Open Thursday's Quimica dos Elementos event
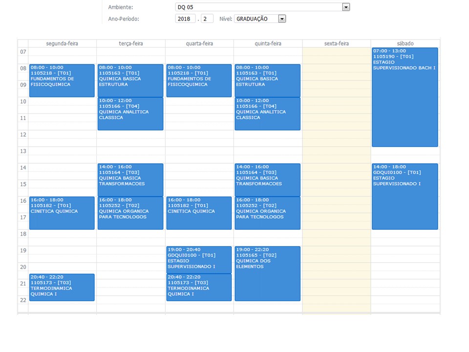 pyautogui.click(x=267, y=274)
